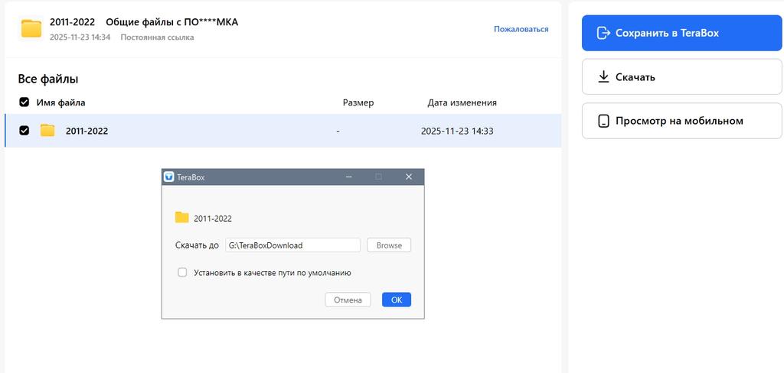
Task: Uncheck the checkbox for the 2011-2022 folder row
Action: pyautogui.click(x=24, y=131)
